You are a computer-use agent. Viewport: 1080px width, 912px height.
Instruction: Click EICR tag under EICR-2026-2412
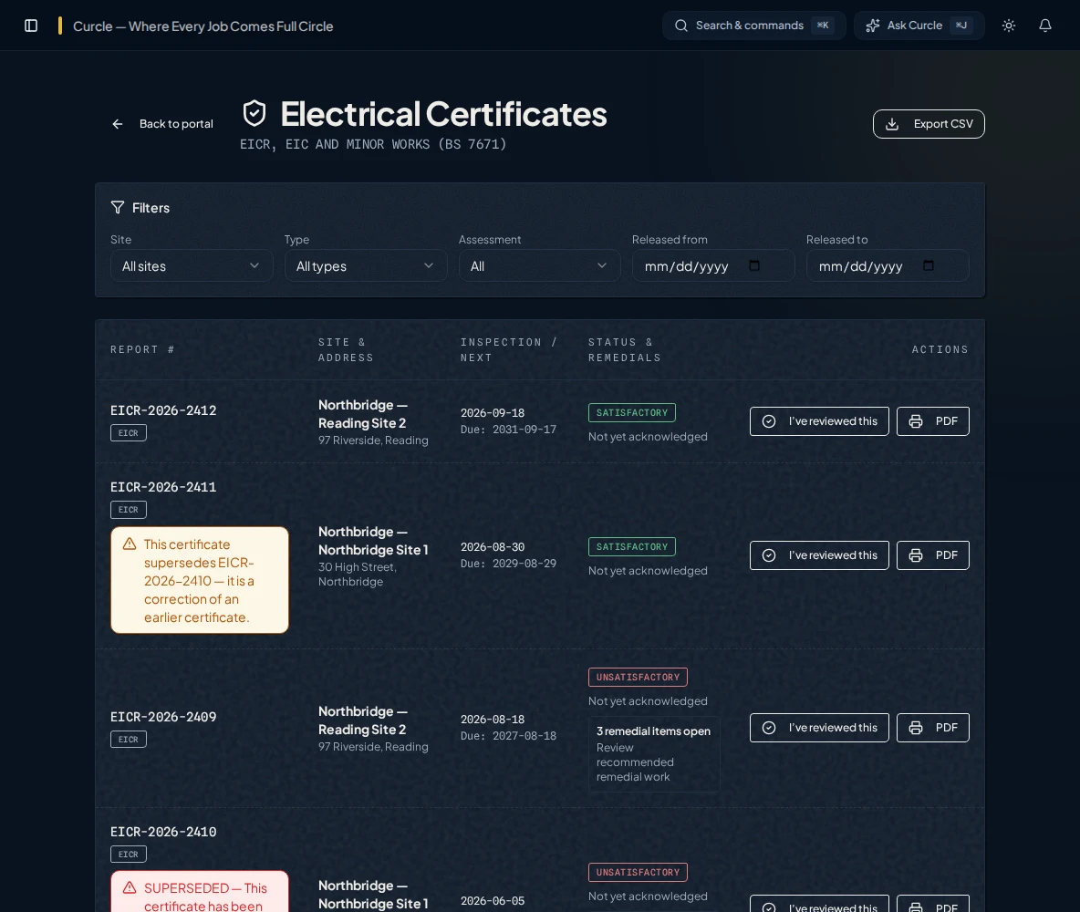tap(128, 432)
